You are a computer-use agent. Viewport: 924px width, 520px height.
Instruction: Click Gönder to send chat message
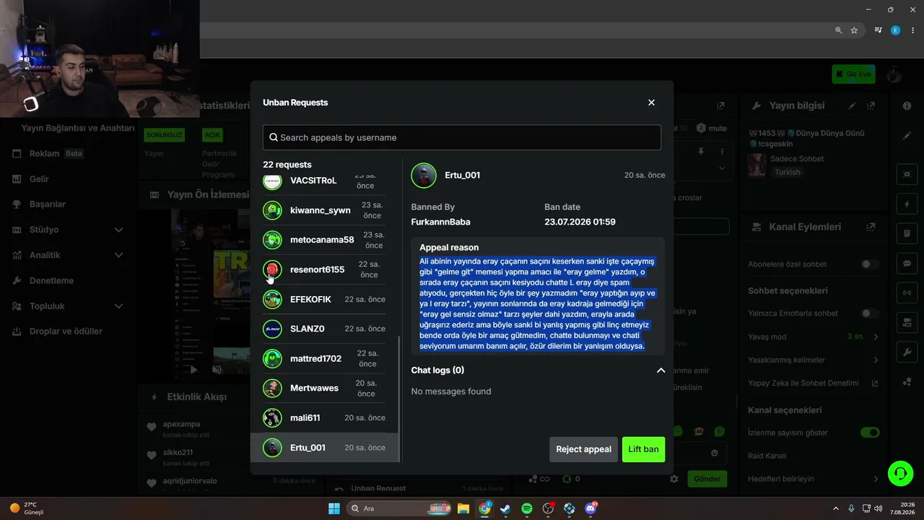tap(707, 479)
